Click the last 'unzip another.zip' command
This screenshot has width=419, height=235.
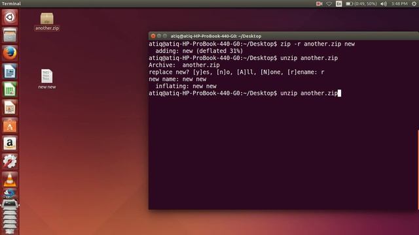pyautogui.click(x=309, y=93)
